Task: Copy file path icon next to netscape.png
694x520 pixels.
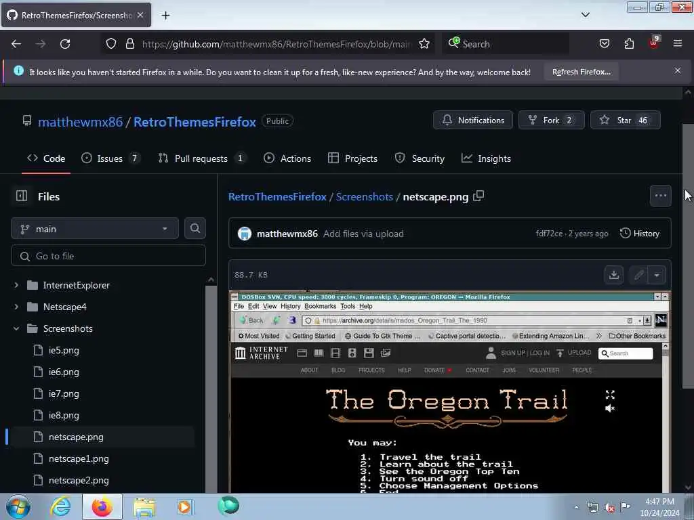Action: pos(478,196)
